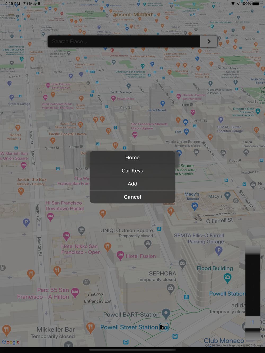This screenshot has height=353, width=265.
Task: Tap the Hotel Fusion lodging pin
Action: click(120, 256)
